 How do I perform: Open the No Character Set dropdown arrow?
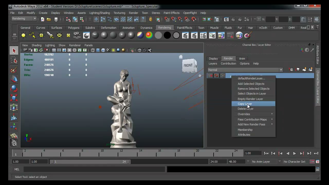280,162
